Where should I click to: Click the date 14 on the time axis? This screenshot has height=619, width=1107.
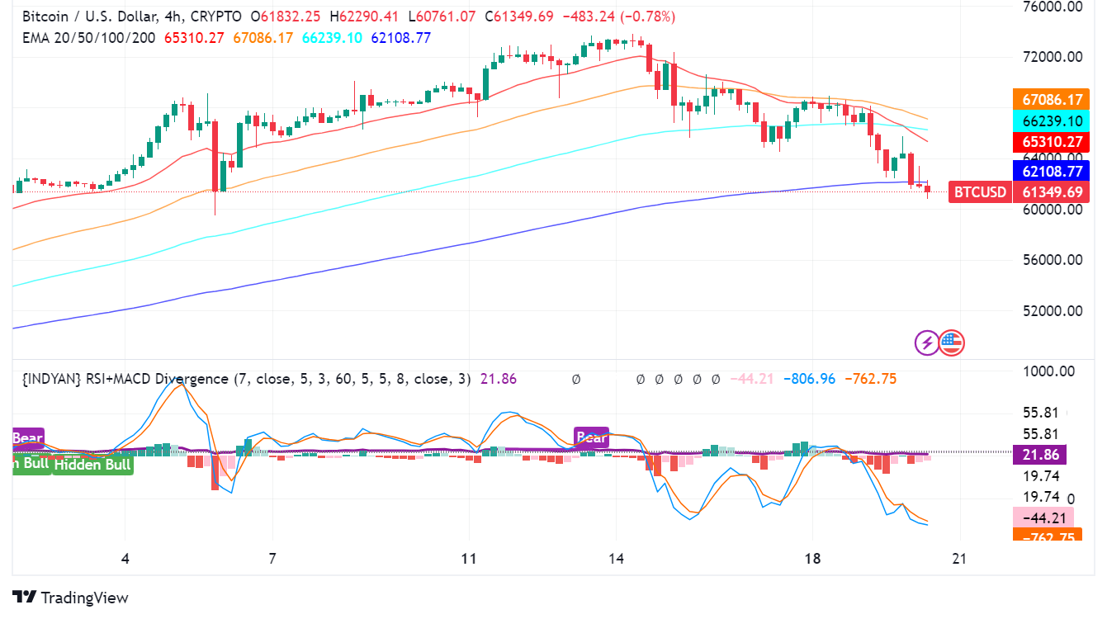pyautogui.click(x=617, y=559)
